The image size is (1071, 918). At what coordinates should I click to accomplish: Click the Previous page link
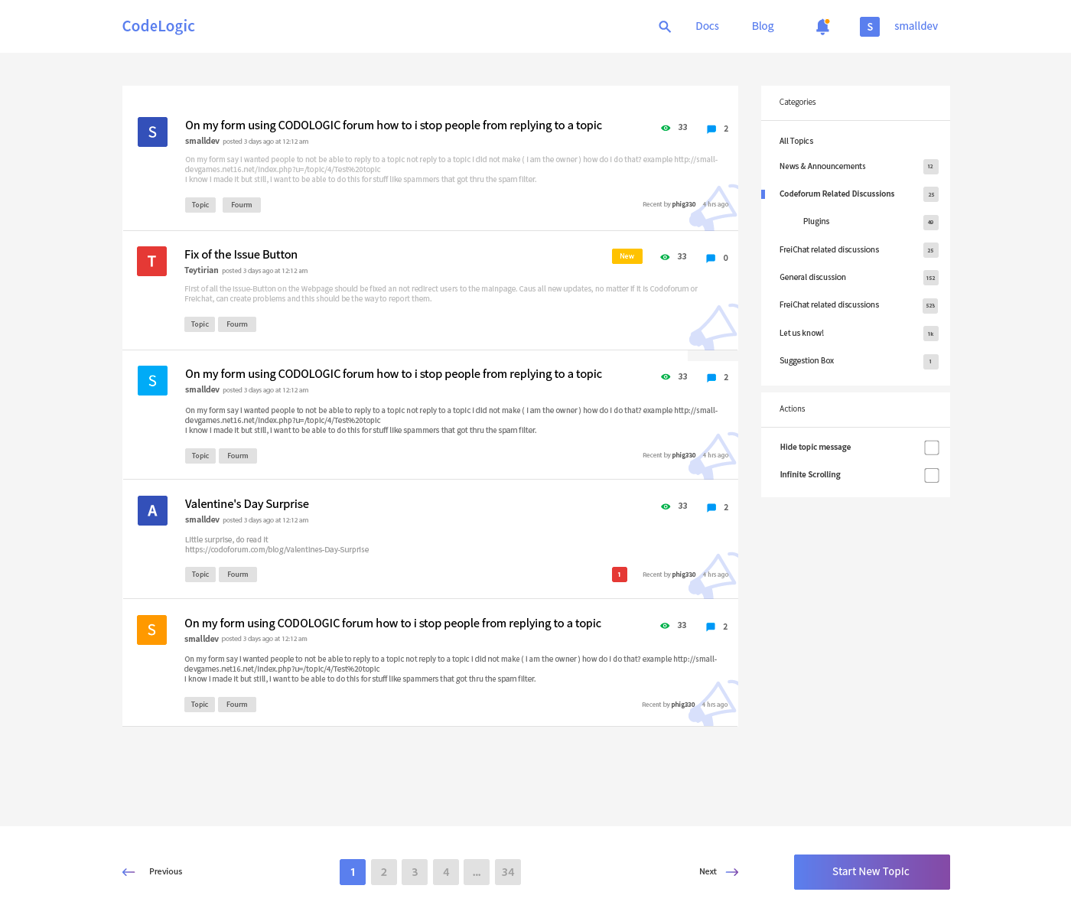(165, 871)
